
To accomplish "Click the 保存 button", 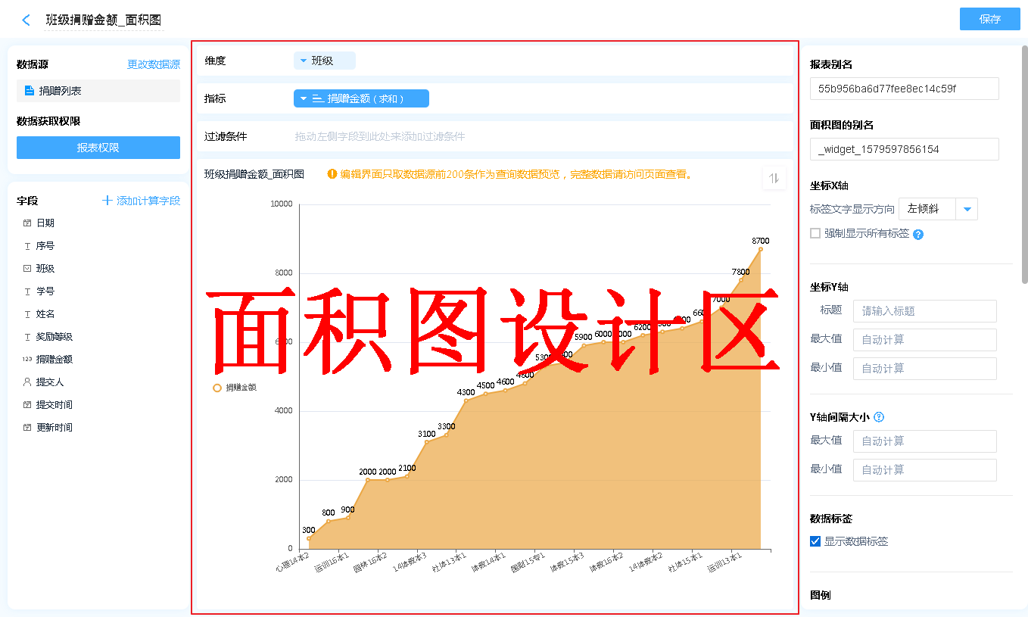I will coord(989,19).
